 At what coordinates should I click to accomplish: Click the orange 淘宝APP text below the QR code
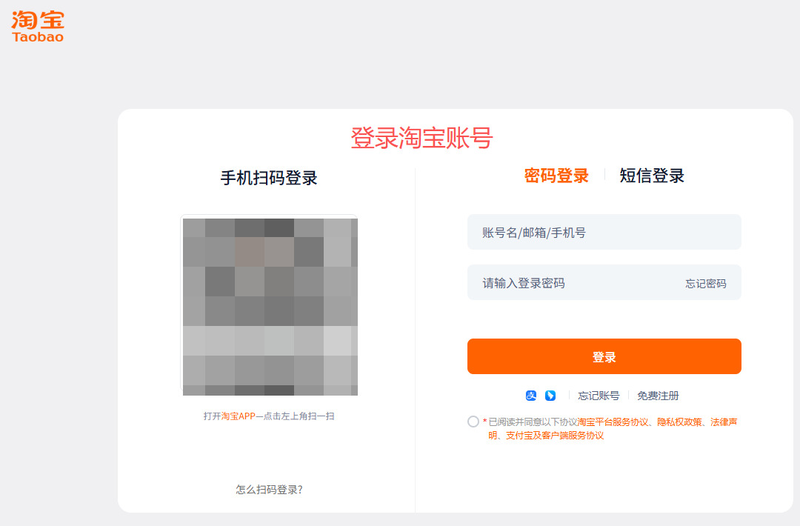(238, 416)
